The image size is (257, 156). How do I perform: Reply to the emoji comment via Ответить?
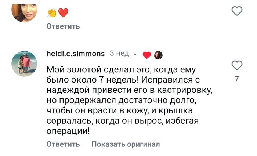[63, 26]
